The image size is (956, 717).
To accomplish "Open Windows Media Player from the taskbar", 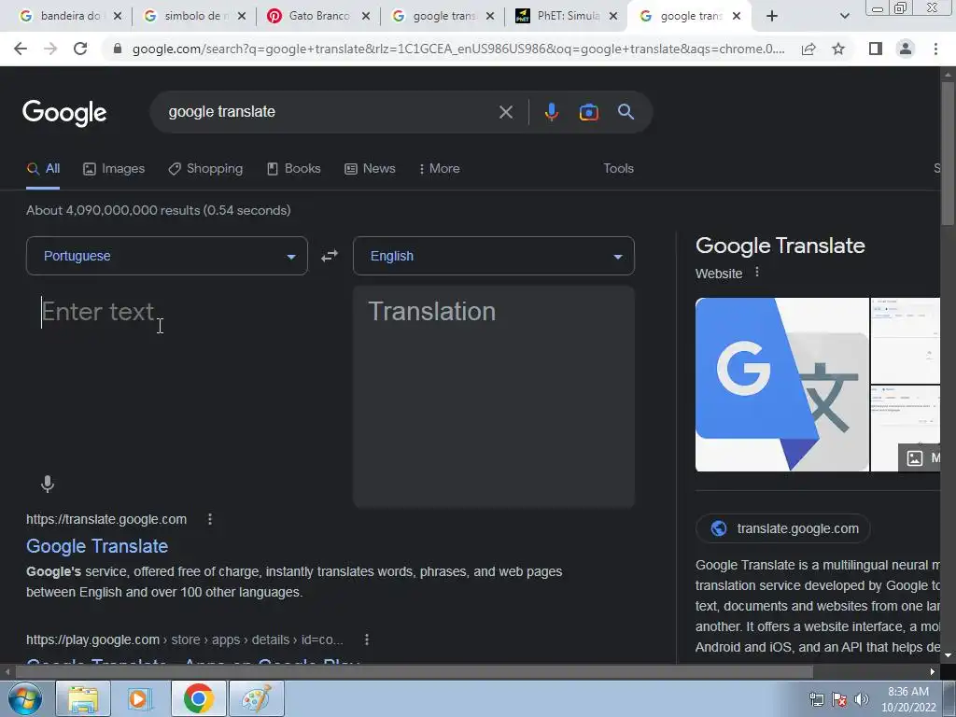I will (140, 698).
